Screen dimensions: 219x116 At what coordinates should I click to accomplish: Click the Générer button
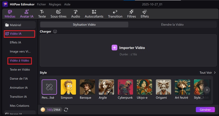pyautogui.click(x=205, y=110)
